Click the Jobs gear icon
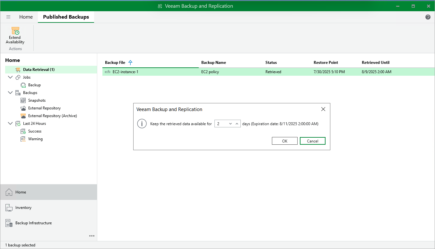The width and height of the screenshot is (435, 249). click(18, 77)
